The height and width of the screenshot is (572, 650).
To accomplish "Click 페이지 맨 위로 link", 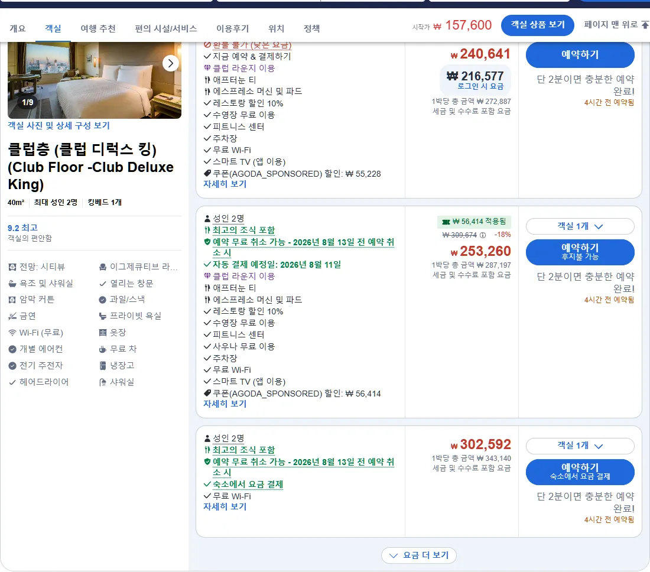I will pyautogui.click(x=616, y=25).
